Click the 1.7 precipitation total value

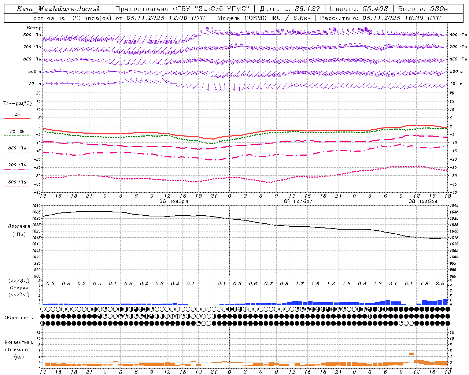coord(299,283)
